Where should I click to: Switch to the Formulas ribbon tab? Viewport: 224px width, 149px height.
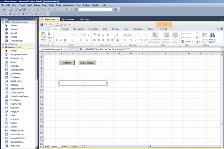(93, 29)
